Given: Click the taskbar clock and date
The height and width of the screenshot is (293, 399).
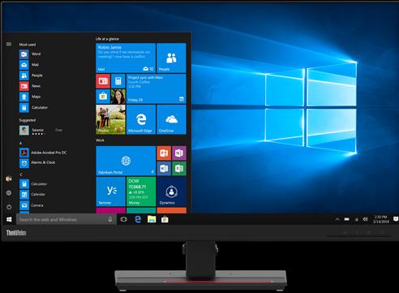Looking at the screenshot, I should click(381, 219).
